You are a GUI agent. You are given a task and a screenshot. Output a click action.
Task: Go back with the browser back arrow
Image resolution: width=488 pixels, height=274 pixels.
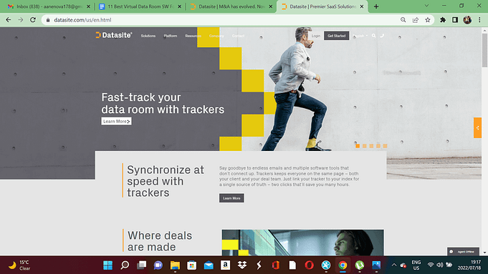coord(9,20)
